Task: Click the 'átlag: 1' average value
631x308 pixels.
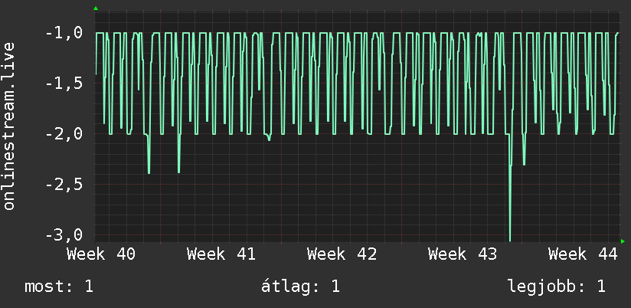Action: click(300, 287)
